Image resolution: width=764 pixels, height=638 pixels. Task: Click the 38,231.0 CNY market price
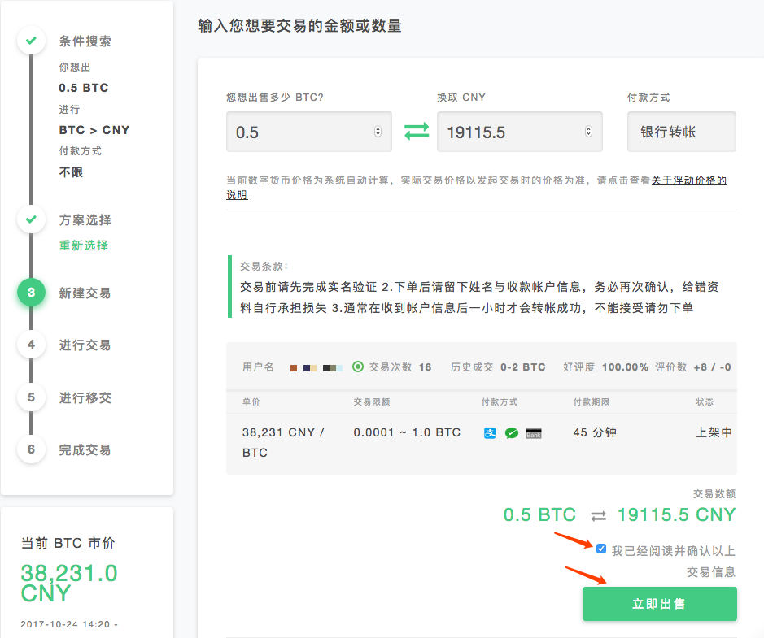point(68,583)
